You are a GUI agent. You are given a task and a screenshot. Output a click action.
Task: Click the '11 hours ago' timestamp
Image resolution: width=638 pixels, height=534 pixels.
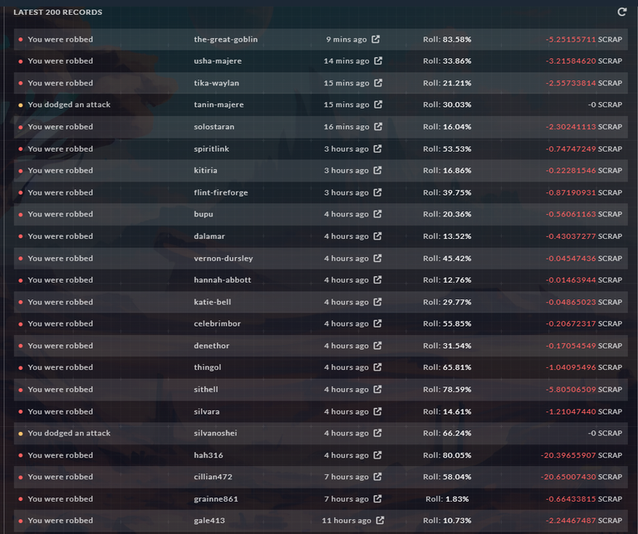tap(346, 521)
